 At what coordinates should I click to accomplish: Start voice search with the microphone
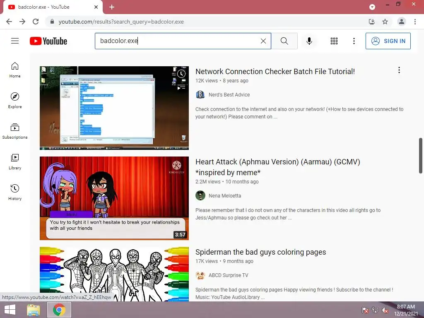click(x=309, y=41)
